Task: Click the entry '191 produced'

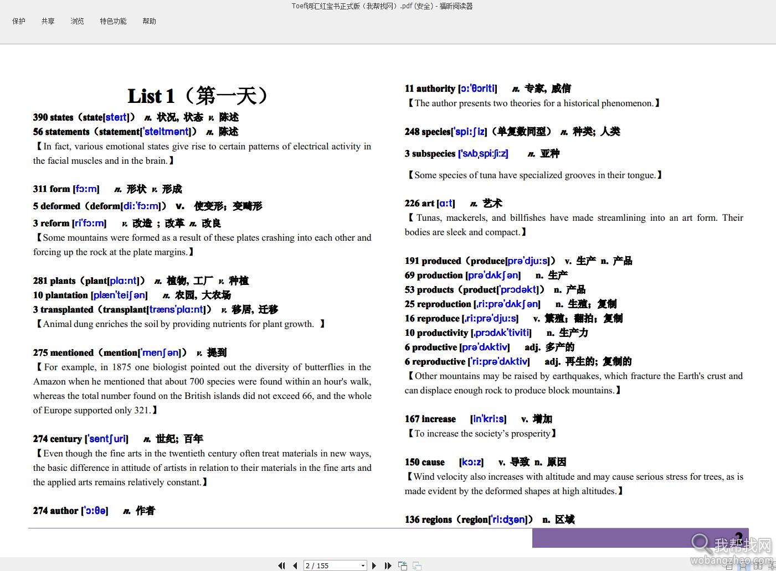Action: [x=518, y=261]
